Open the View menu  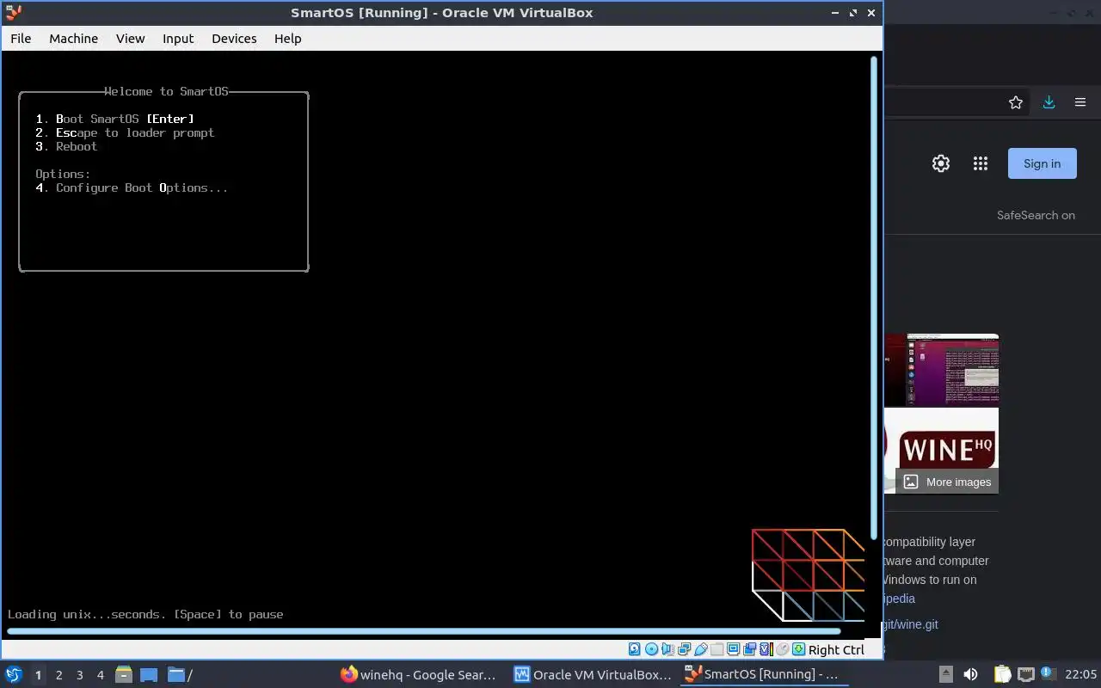(x=131, y=39)
